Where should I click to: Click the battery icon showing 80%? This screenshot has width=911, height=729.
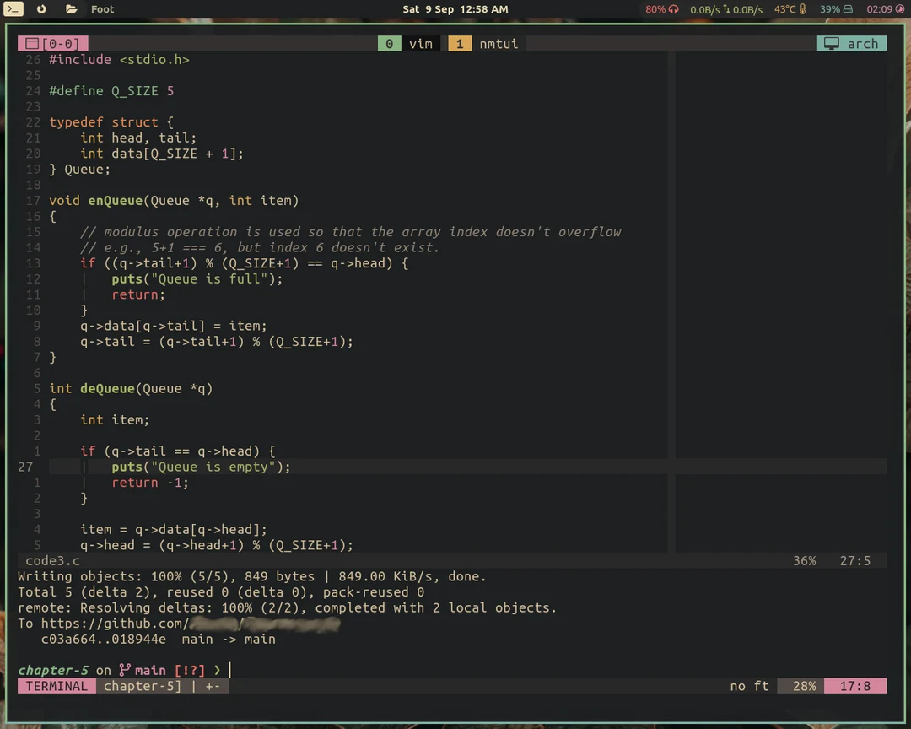(672, 9)
